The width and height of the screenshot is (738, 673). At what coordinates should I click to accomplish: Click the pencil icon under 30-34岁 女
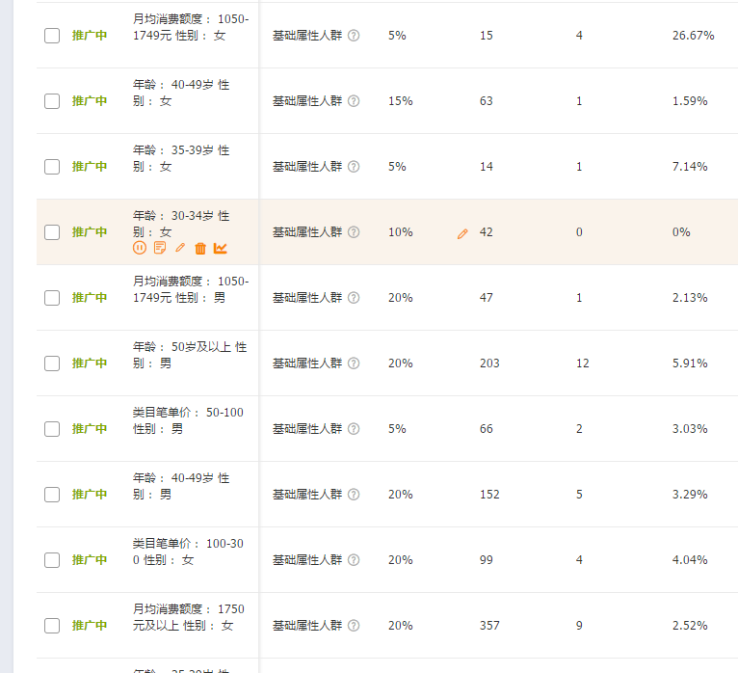tap(180, 248)
